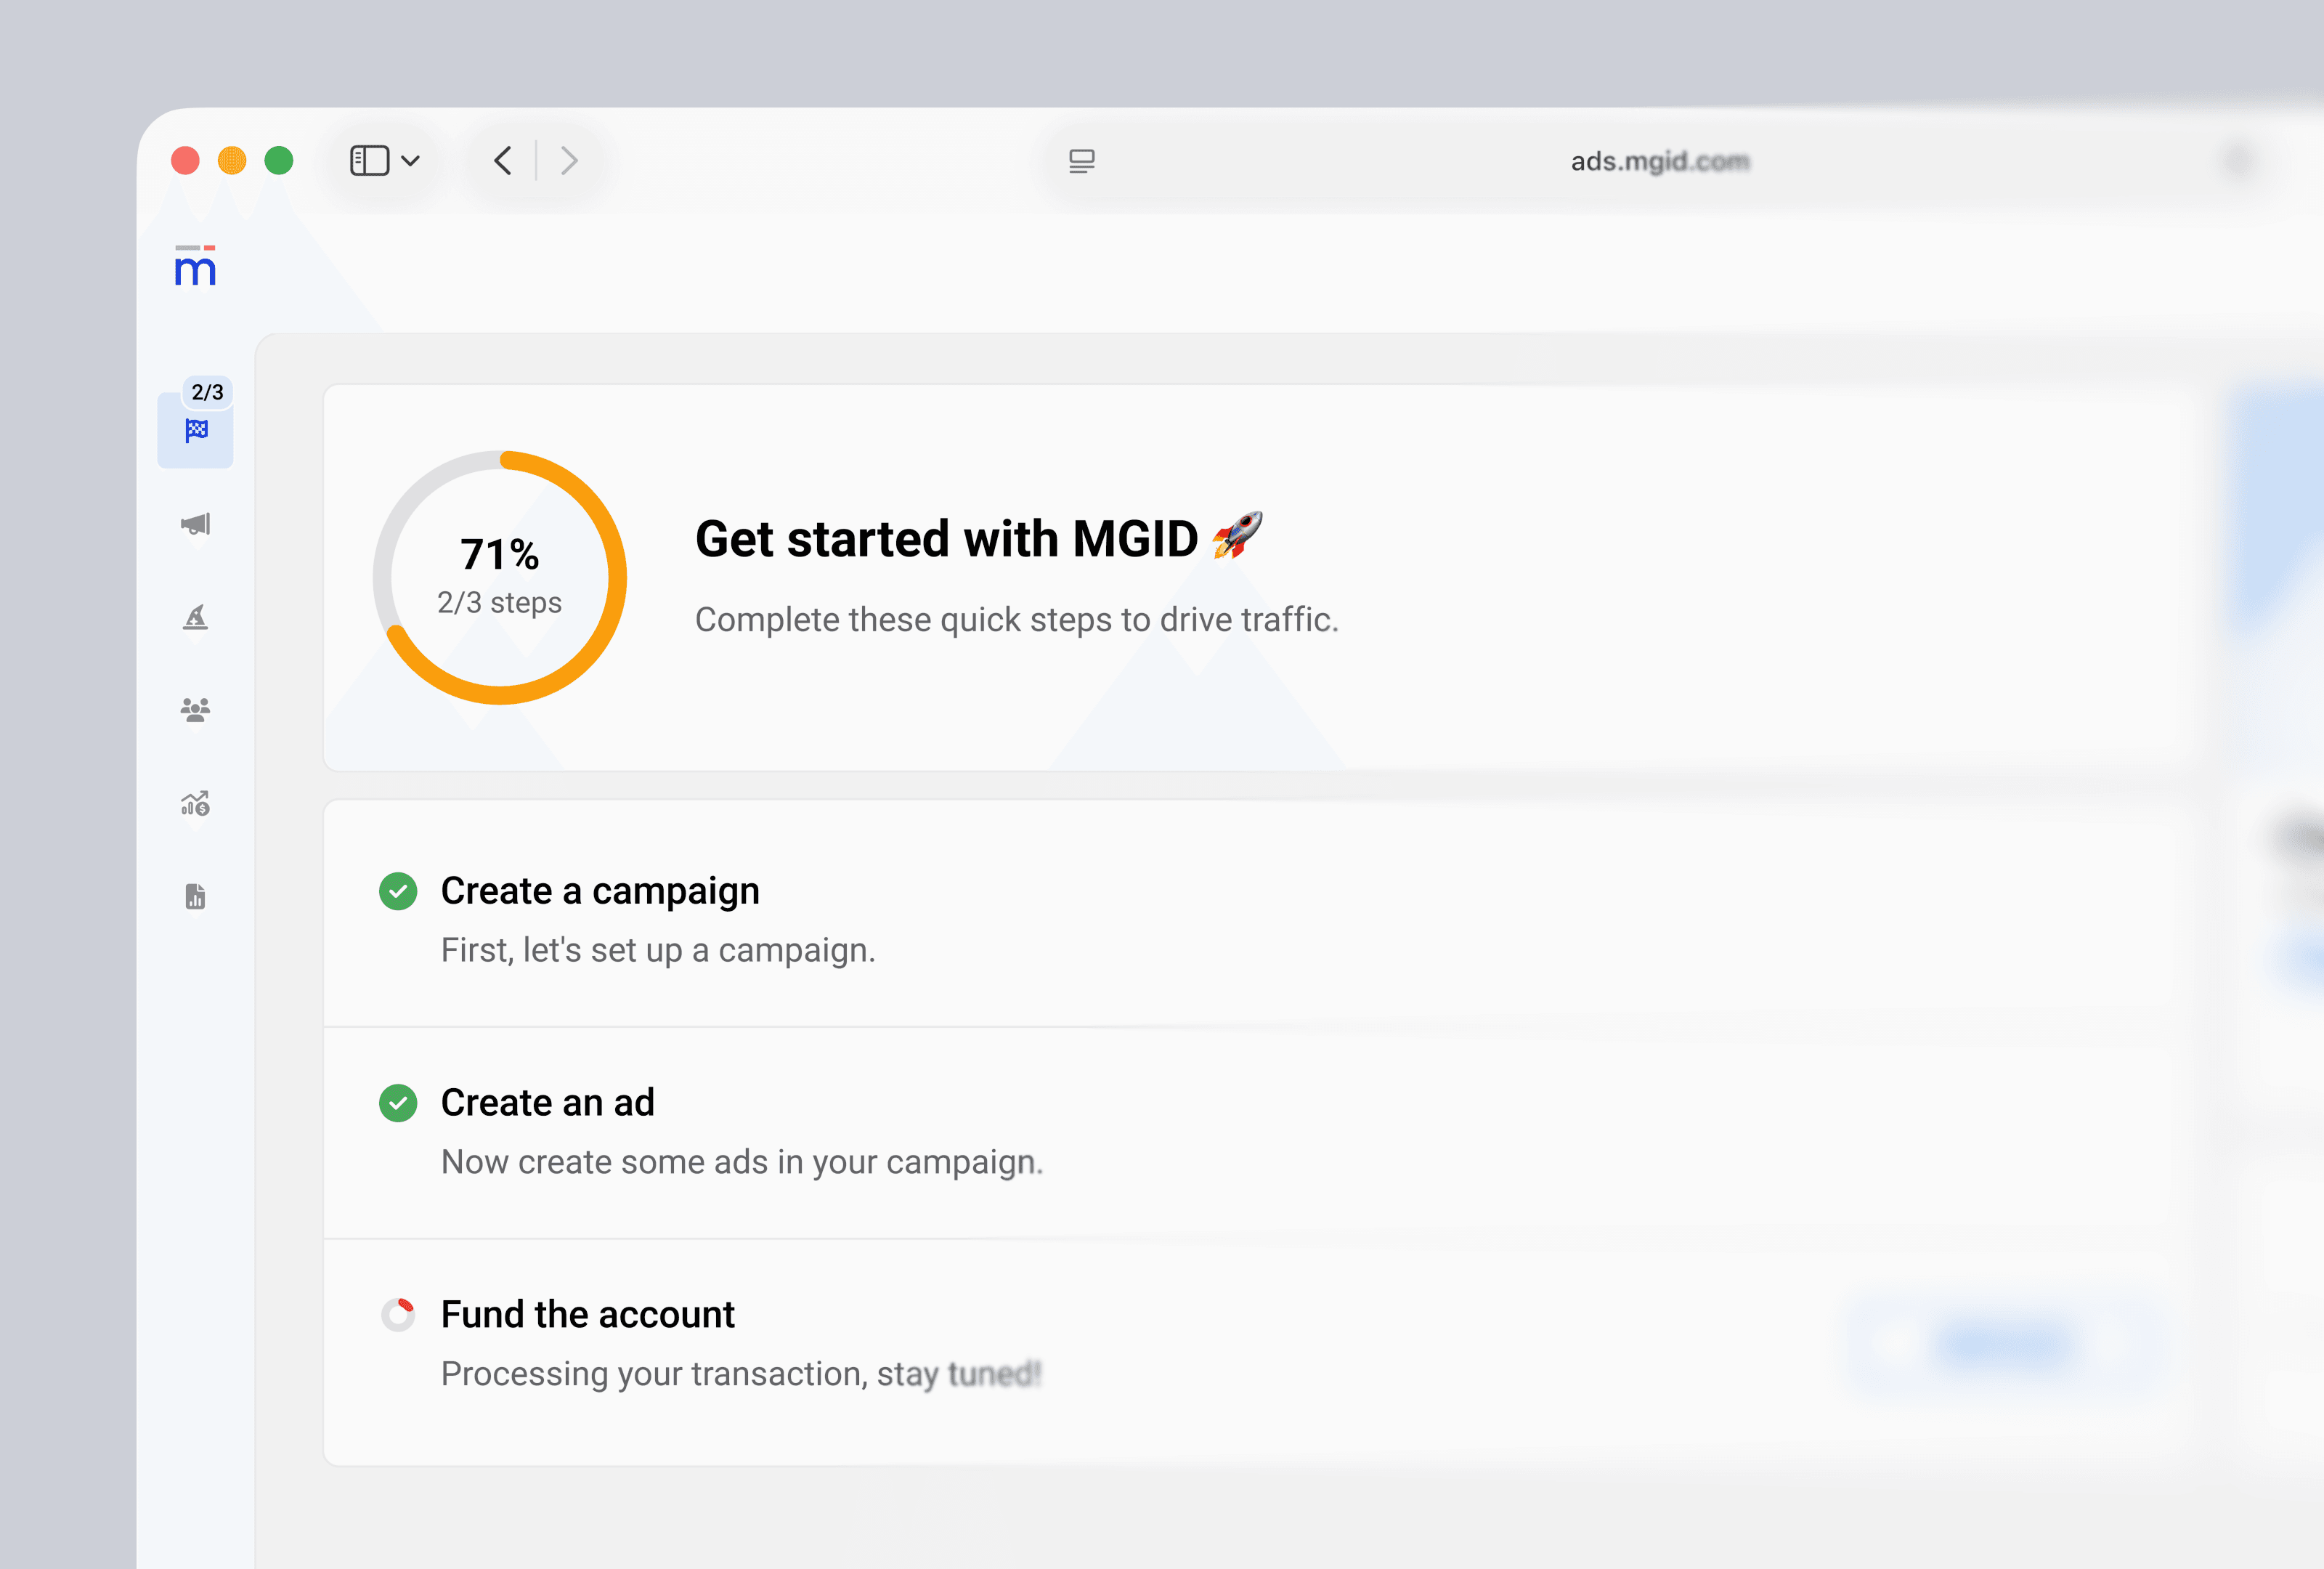
Task: Click the Fund the account progress indicator
Action: (x=398, y=1315)
